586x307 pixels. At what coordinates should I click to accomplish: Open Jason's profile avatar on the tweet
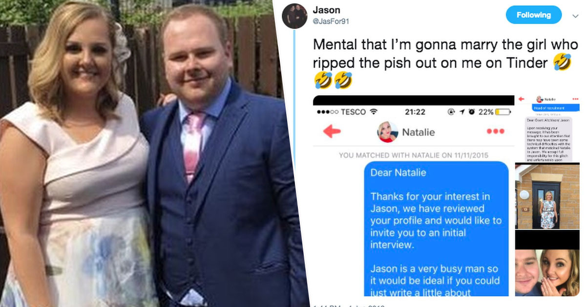pyautogui.click(x=294, y=15)
